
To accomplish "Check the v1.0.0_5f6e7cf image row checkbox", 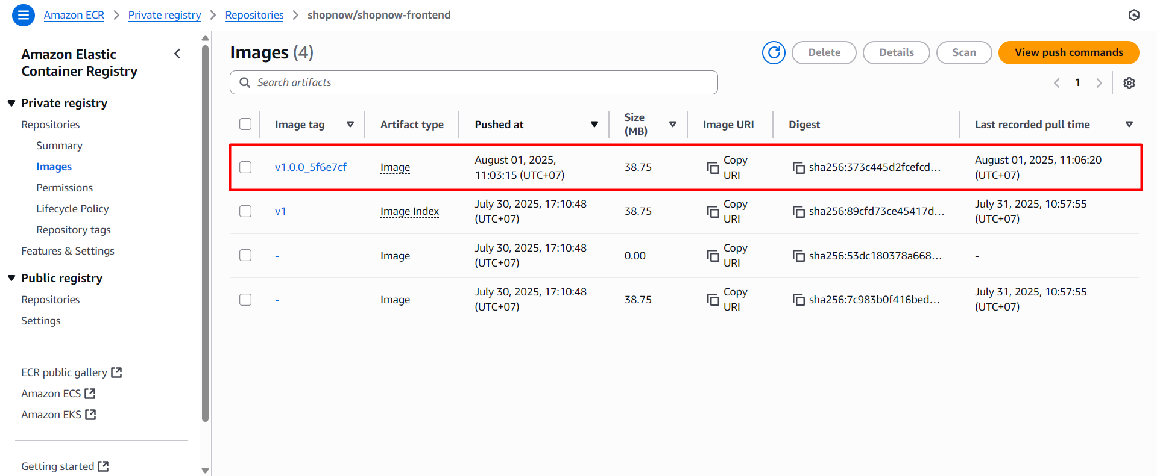I will 245,167.
